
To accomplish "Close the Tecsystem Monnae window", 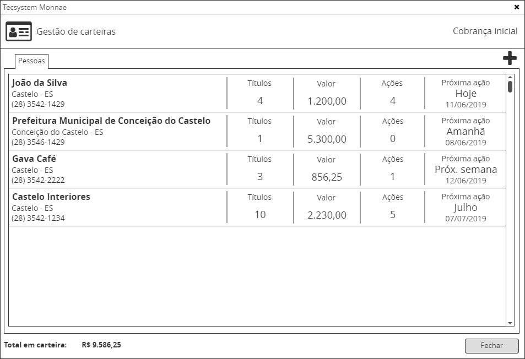I will click(x=517, y=7).
